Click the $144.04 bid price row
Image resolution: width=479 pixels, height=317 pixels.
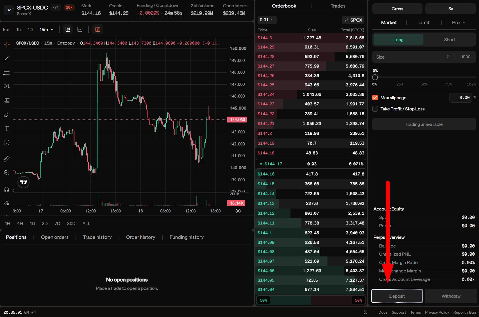tap(311, 290)
